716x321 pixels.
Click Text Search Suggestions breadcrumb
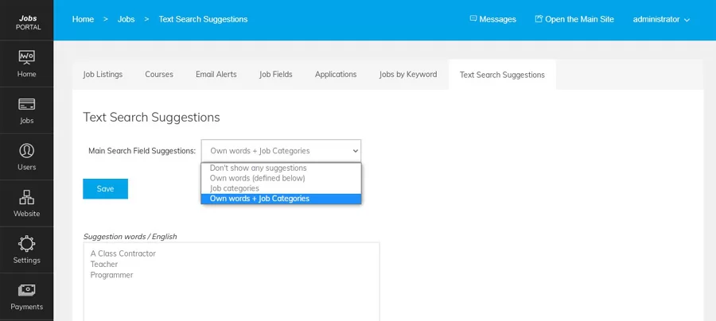[203, 19]
